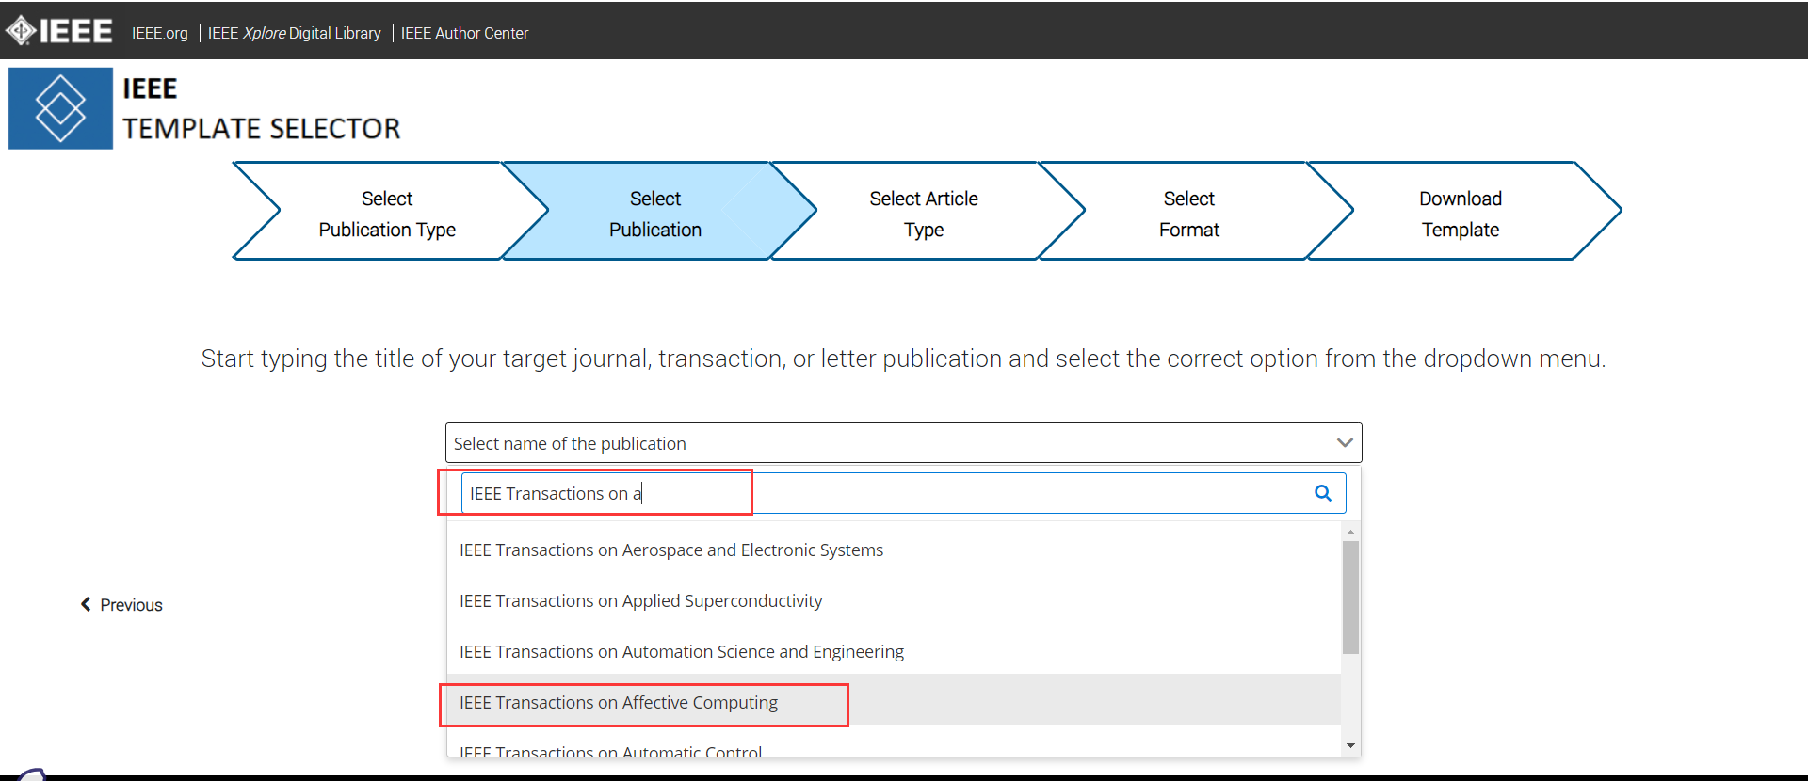Click the dropdown list scrollbar thumb
This screenshot has height=781, width=1808.
pos(1350,597)
